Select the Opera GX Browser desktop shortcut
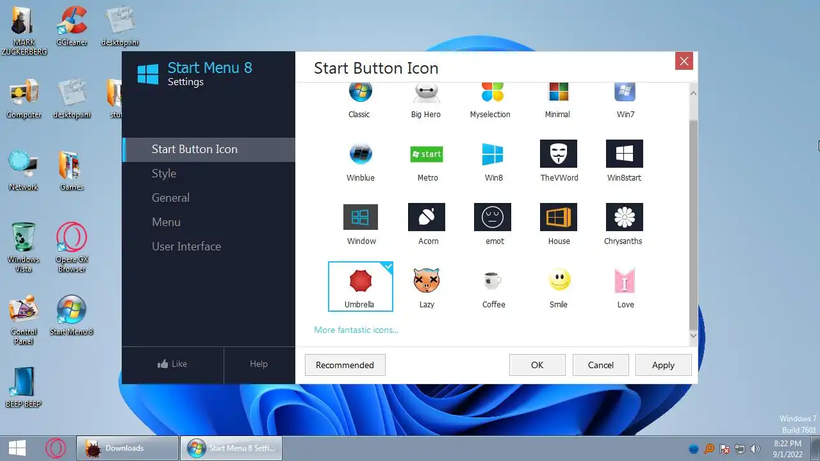The height and width of the screenshot is (461, 820). [x=72, y=247]
